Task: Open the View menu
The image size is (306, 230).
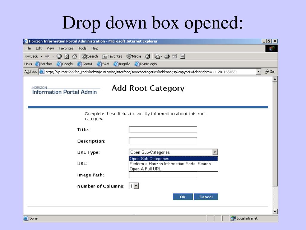Action: tap(50, 48)
